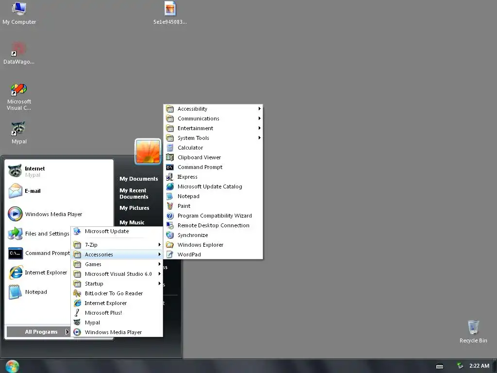This screenshot has height=373, width=497.
Task: Expand the System Tools submenu
Action: pyautogui.click(x=213, y=138)
